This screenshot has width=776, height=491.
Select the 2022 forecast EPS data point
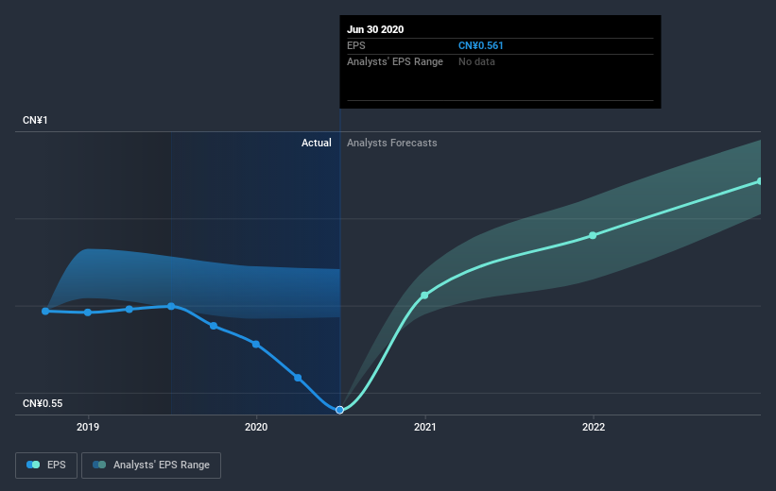pos(593,235)
